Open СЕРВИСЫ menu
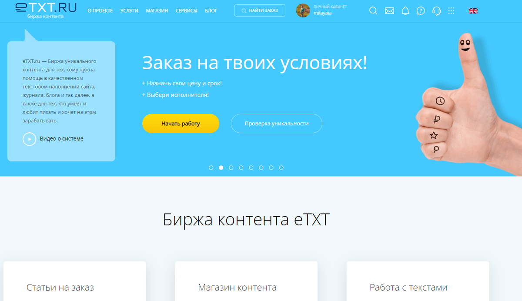 click(186, 10)
